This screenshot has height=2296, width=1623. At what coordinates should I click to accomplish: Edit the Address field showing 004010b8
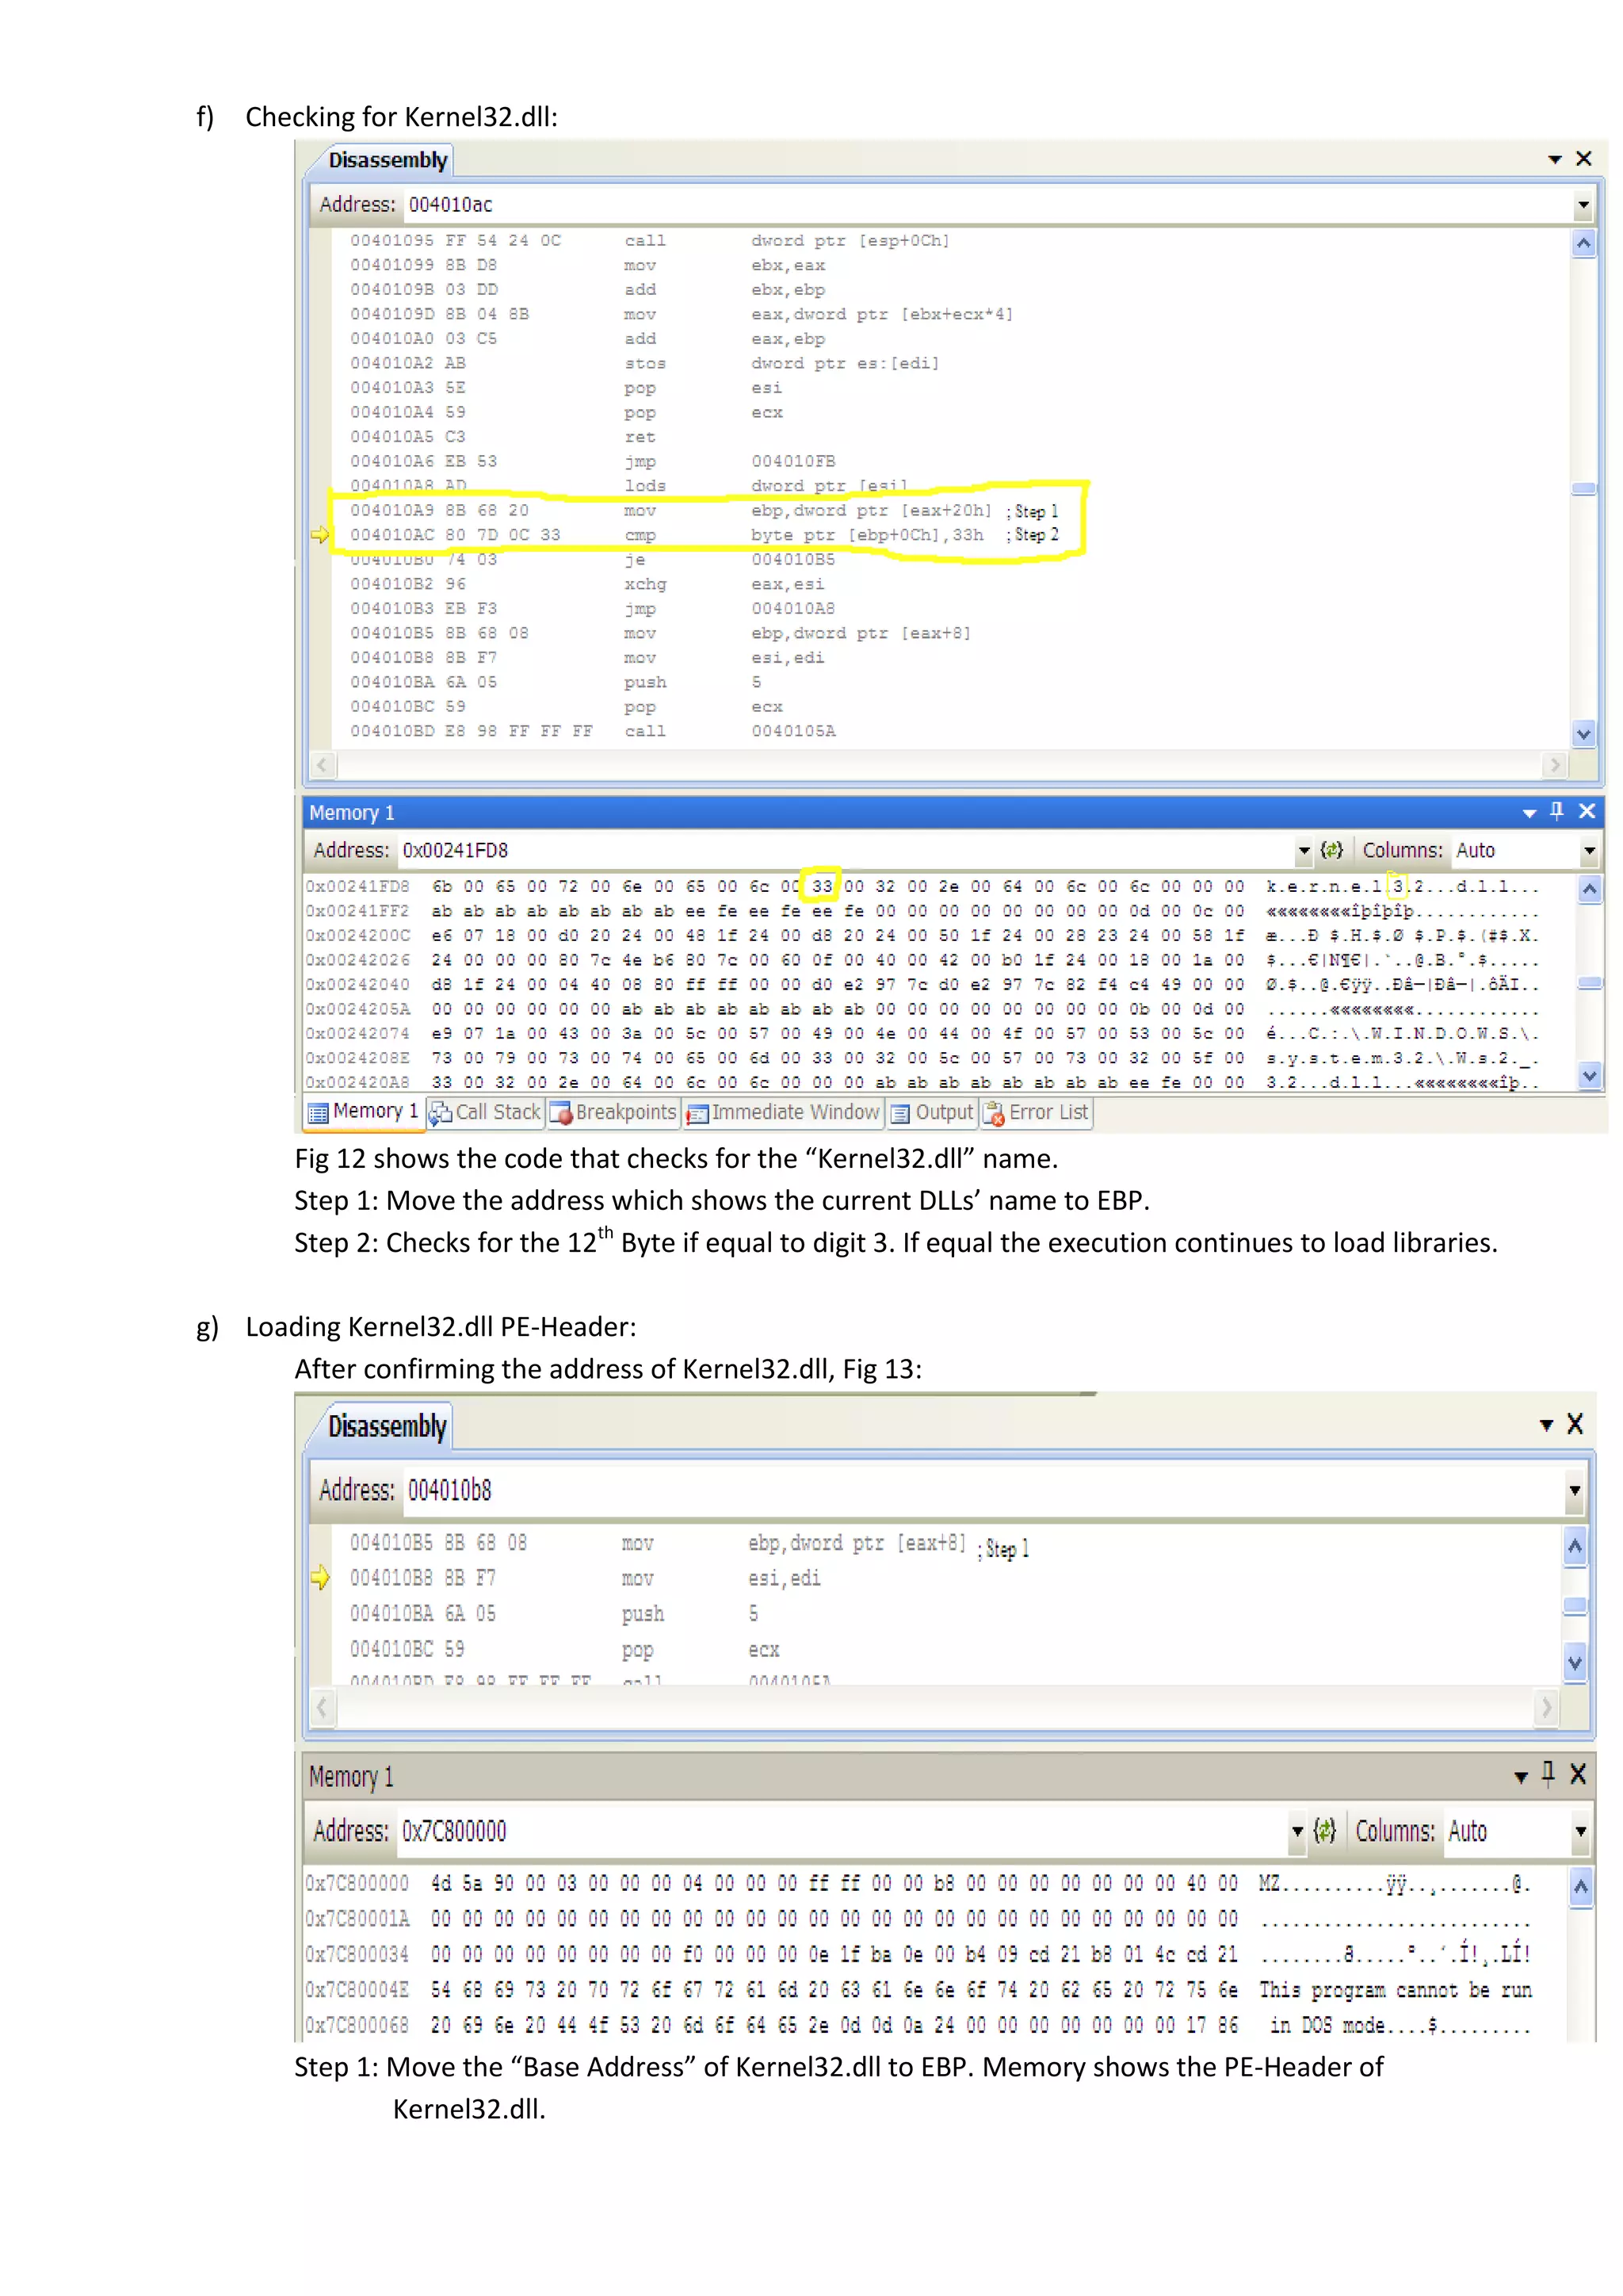point(983,1491)
